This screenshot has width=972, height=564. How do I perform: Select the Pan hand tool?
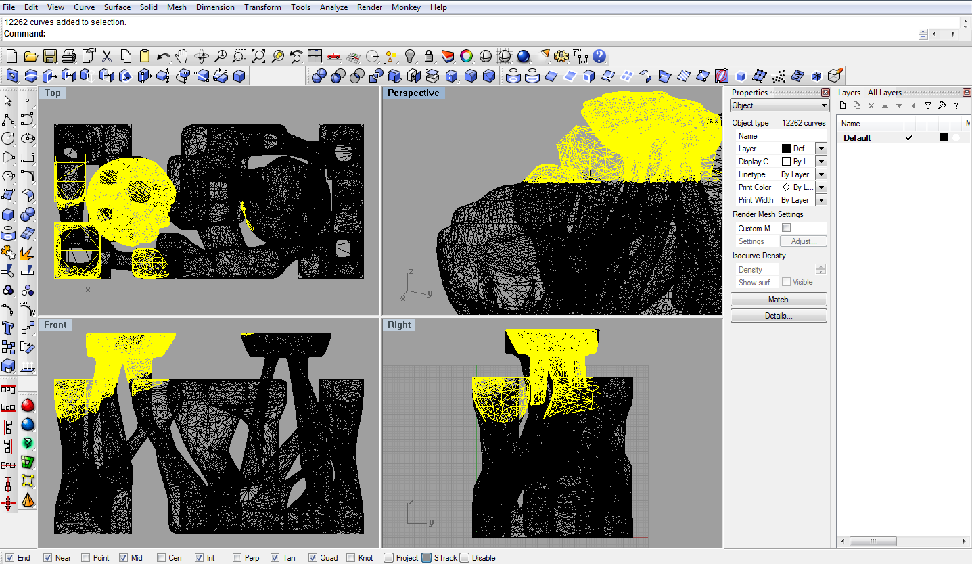181,56
